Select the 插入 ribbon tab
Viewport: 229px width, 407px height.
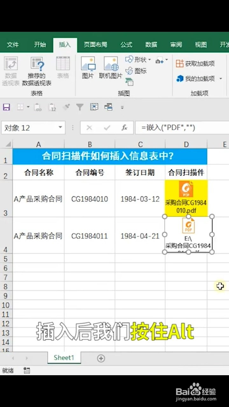click(x=65, y=45)
